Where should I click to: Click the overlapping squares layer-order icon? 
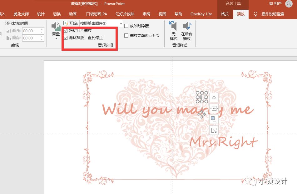(214, 119)
